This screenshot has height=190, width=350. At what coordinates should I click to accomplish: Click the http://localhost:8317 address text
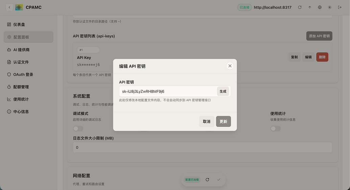(x=273, y=7)
